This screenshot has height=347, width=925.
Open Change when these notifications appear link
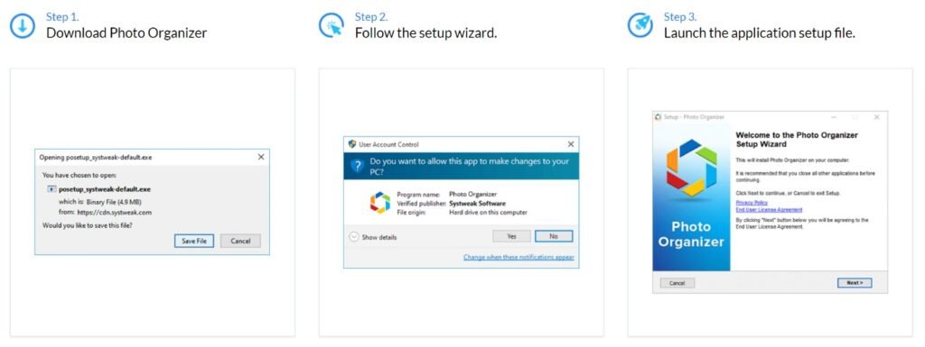[519, 257]
